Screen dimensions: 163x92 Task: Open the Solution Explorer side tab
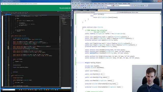point(72,14)
